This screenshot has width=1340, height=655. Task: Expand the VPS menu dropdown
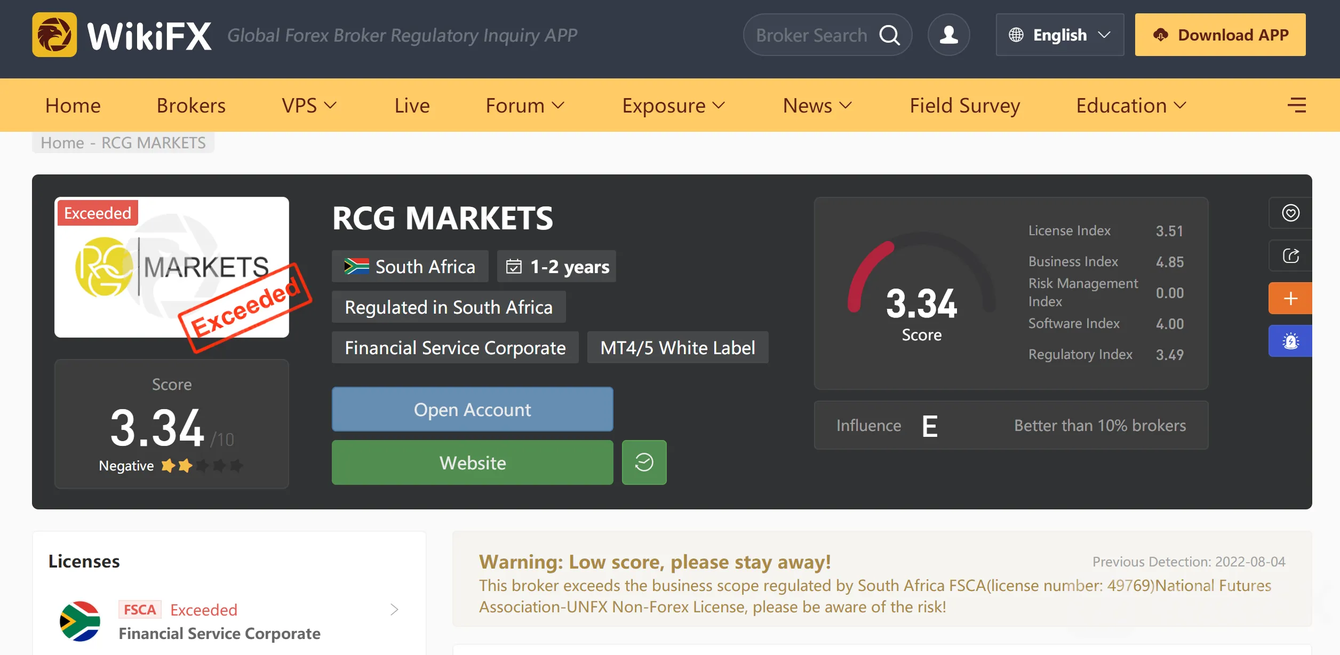tap(309, 105)
